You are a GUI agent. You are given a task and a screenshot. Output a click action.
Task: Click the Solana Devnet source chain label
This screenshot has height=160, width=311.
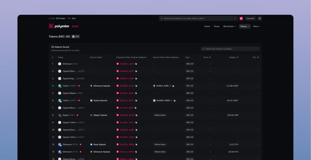[100, 100]
